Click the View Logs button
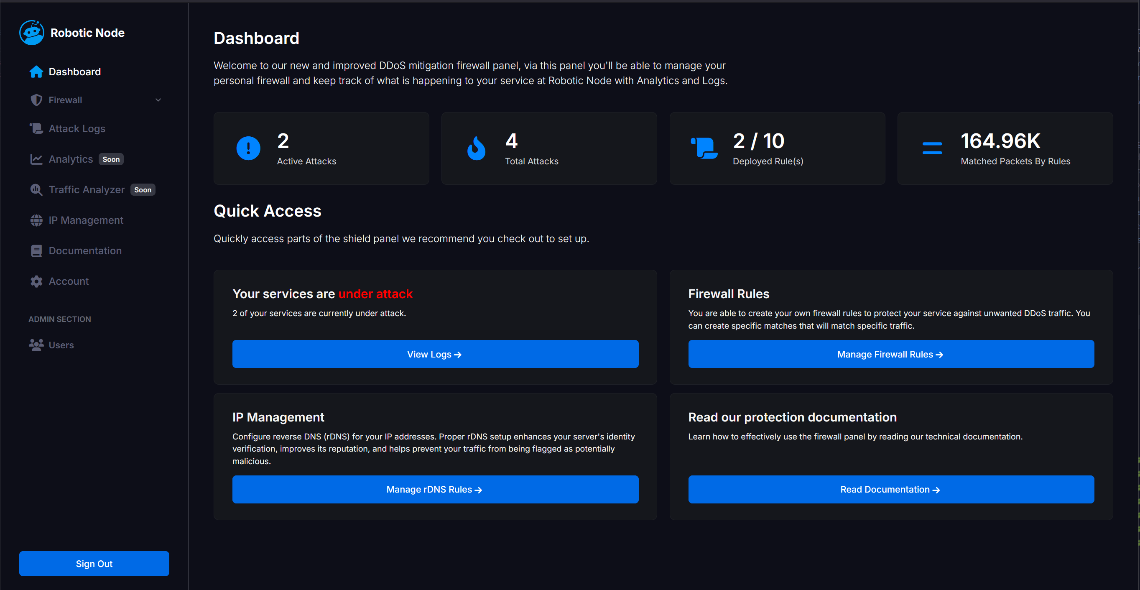The width and height of the screenshot is (1140, 590). pos(435,354)
